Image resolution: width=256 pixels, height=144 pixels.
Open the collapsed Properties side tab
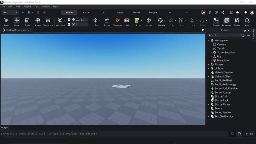pyautogui.click(x=253, y=34)
